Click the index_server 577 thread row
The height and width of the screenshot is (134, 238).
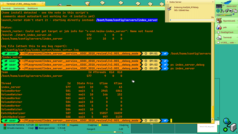(x=62, y=87)
